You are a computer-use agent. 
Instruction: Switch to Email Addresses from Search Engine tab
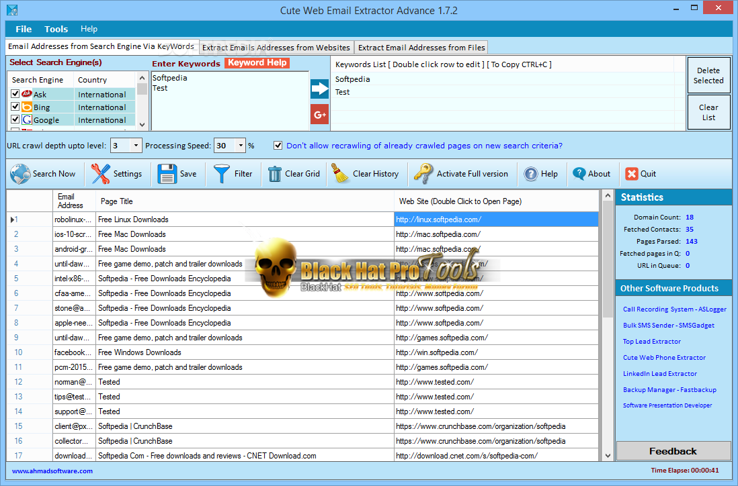tap(101, 46)
